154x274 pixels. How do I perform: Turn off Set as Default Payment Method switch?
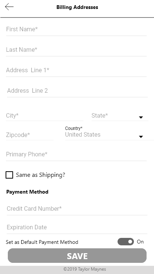coord(126,242)
